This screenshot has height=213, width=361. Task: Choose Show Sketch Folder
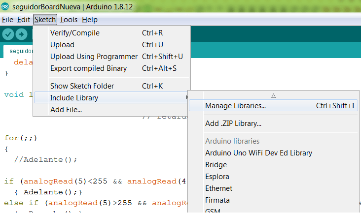112,86
